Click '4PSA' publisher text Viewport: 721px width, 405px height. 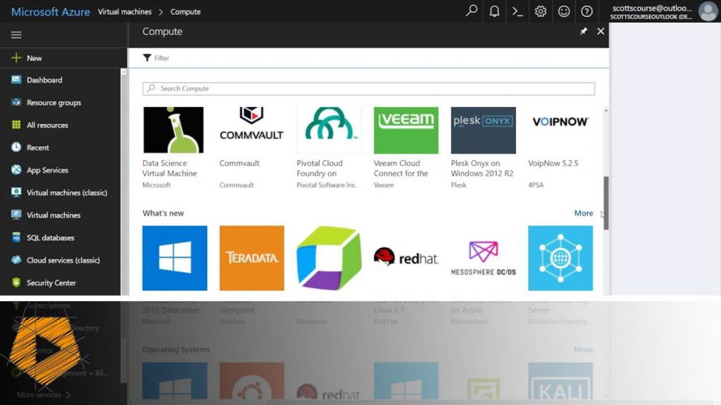(535, 185)
